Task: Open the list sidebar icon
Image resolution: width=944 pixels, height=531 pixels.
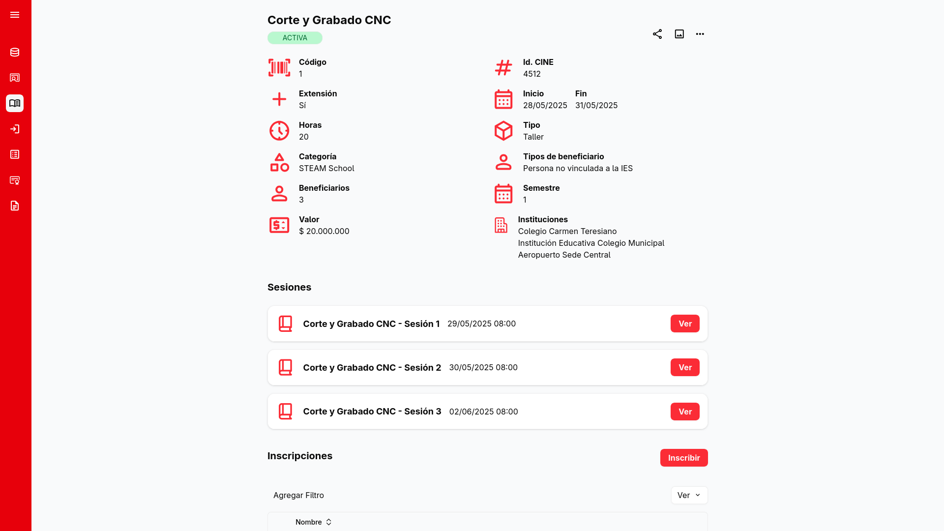Action: (15, 154)
